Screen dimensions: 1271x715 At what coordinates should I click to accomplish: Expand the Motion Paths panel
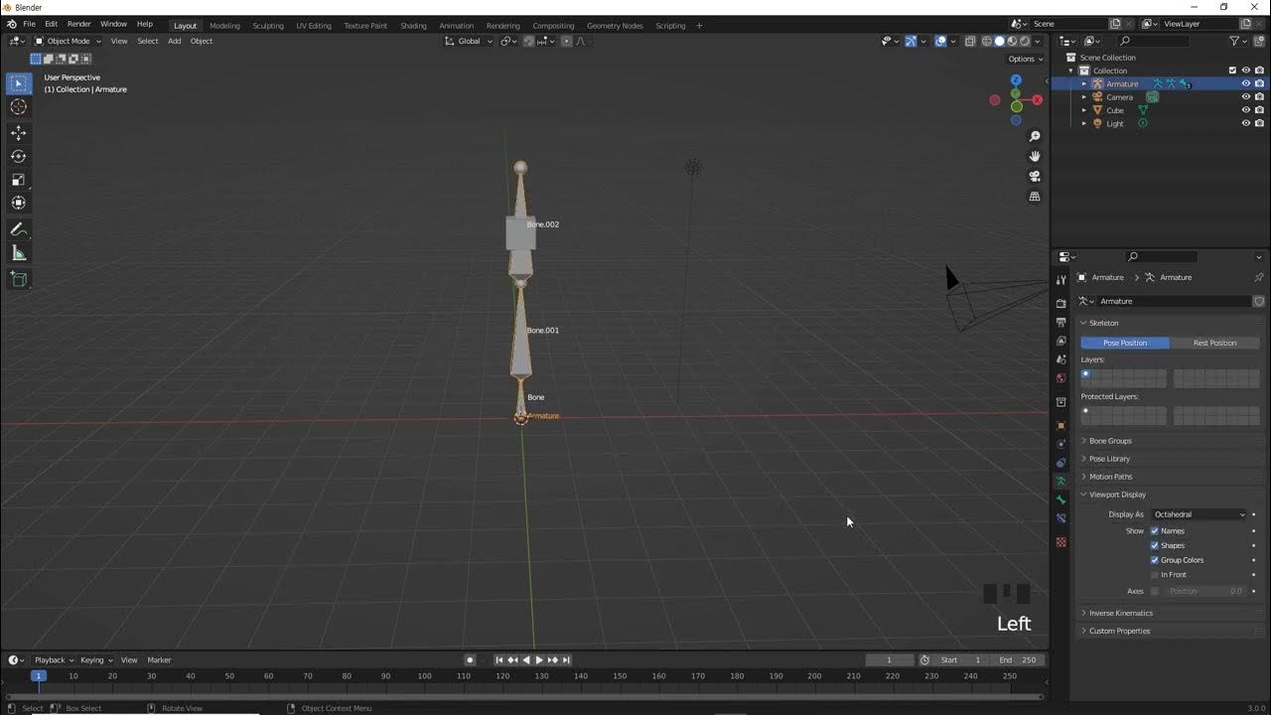pos(1110,477)
